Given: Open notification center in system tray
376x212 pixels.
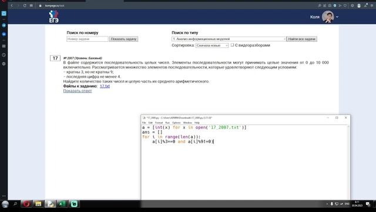Looking at the screenshot, I should pos(368,204).
